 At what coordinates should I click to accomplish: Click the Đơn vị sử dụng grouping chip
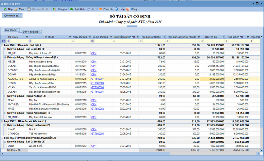point(32,32)
